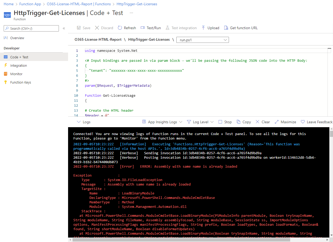
Task: Click the App Insights Logs icon
Action: click(144, 122)
